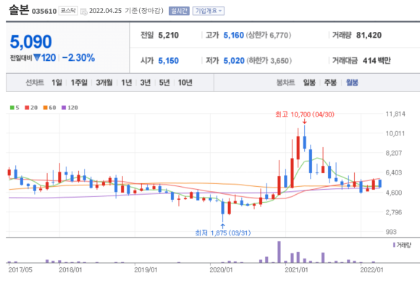Click the current price 5,090

coord(31,42)
